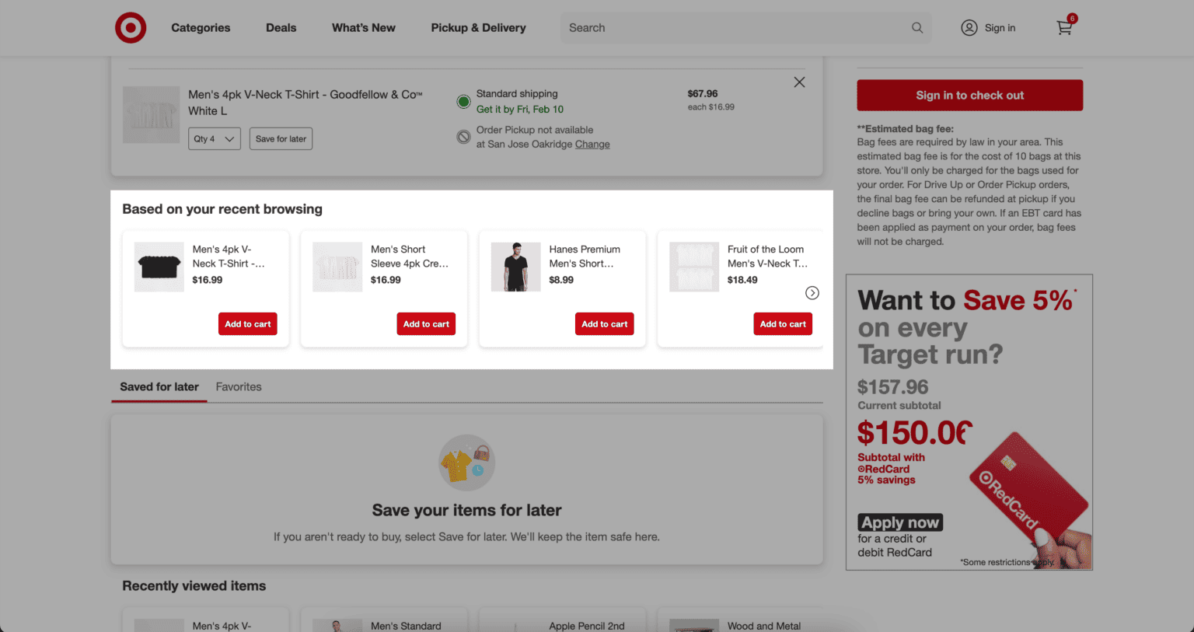Open the shopping cart icon
The width and height of the screenshot is (1194, 632).
(1064, 29)
